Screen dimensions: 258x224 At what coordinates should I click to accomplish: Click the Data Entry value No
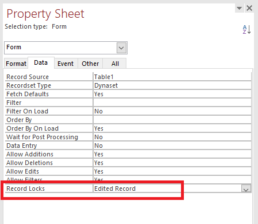click(172, 146)
